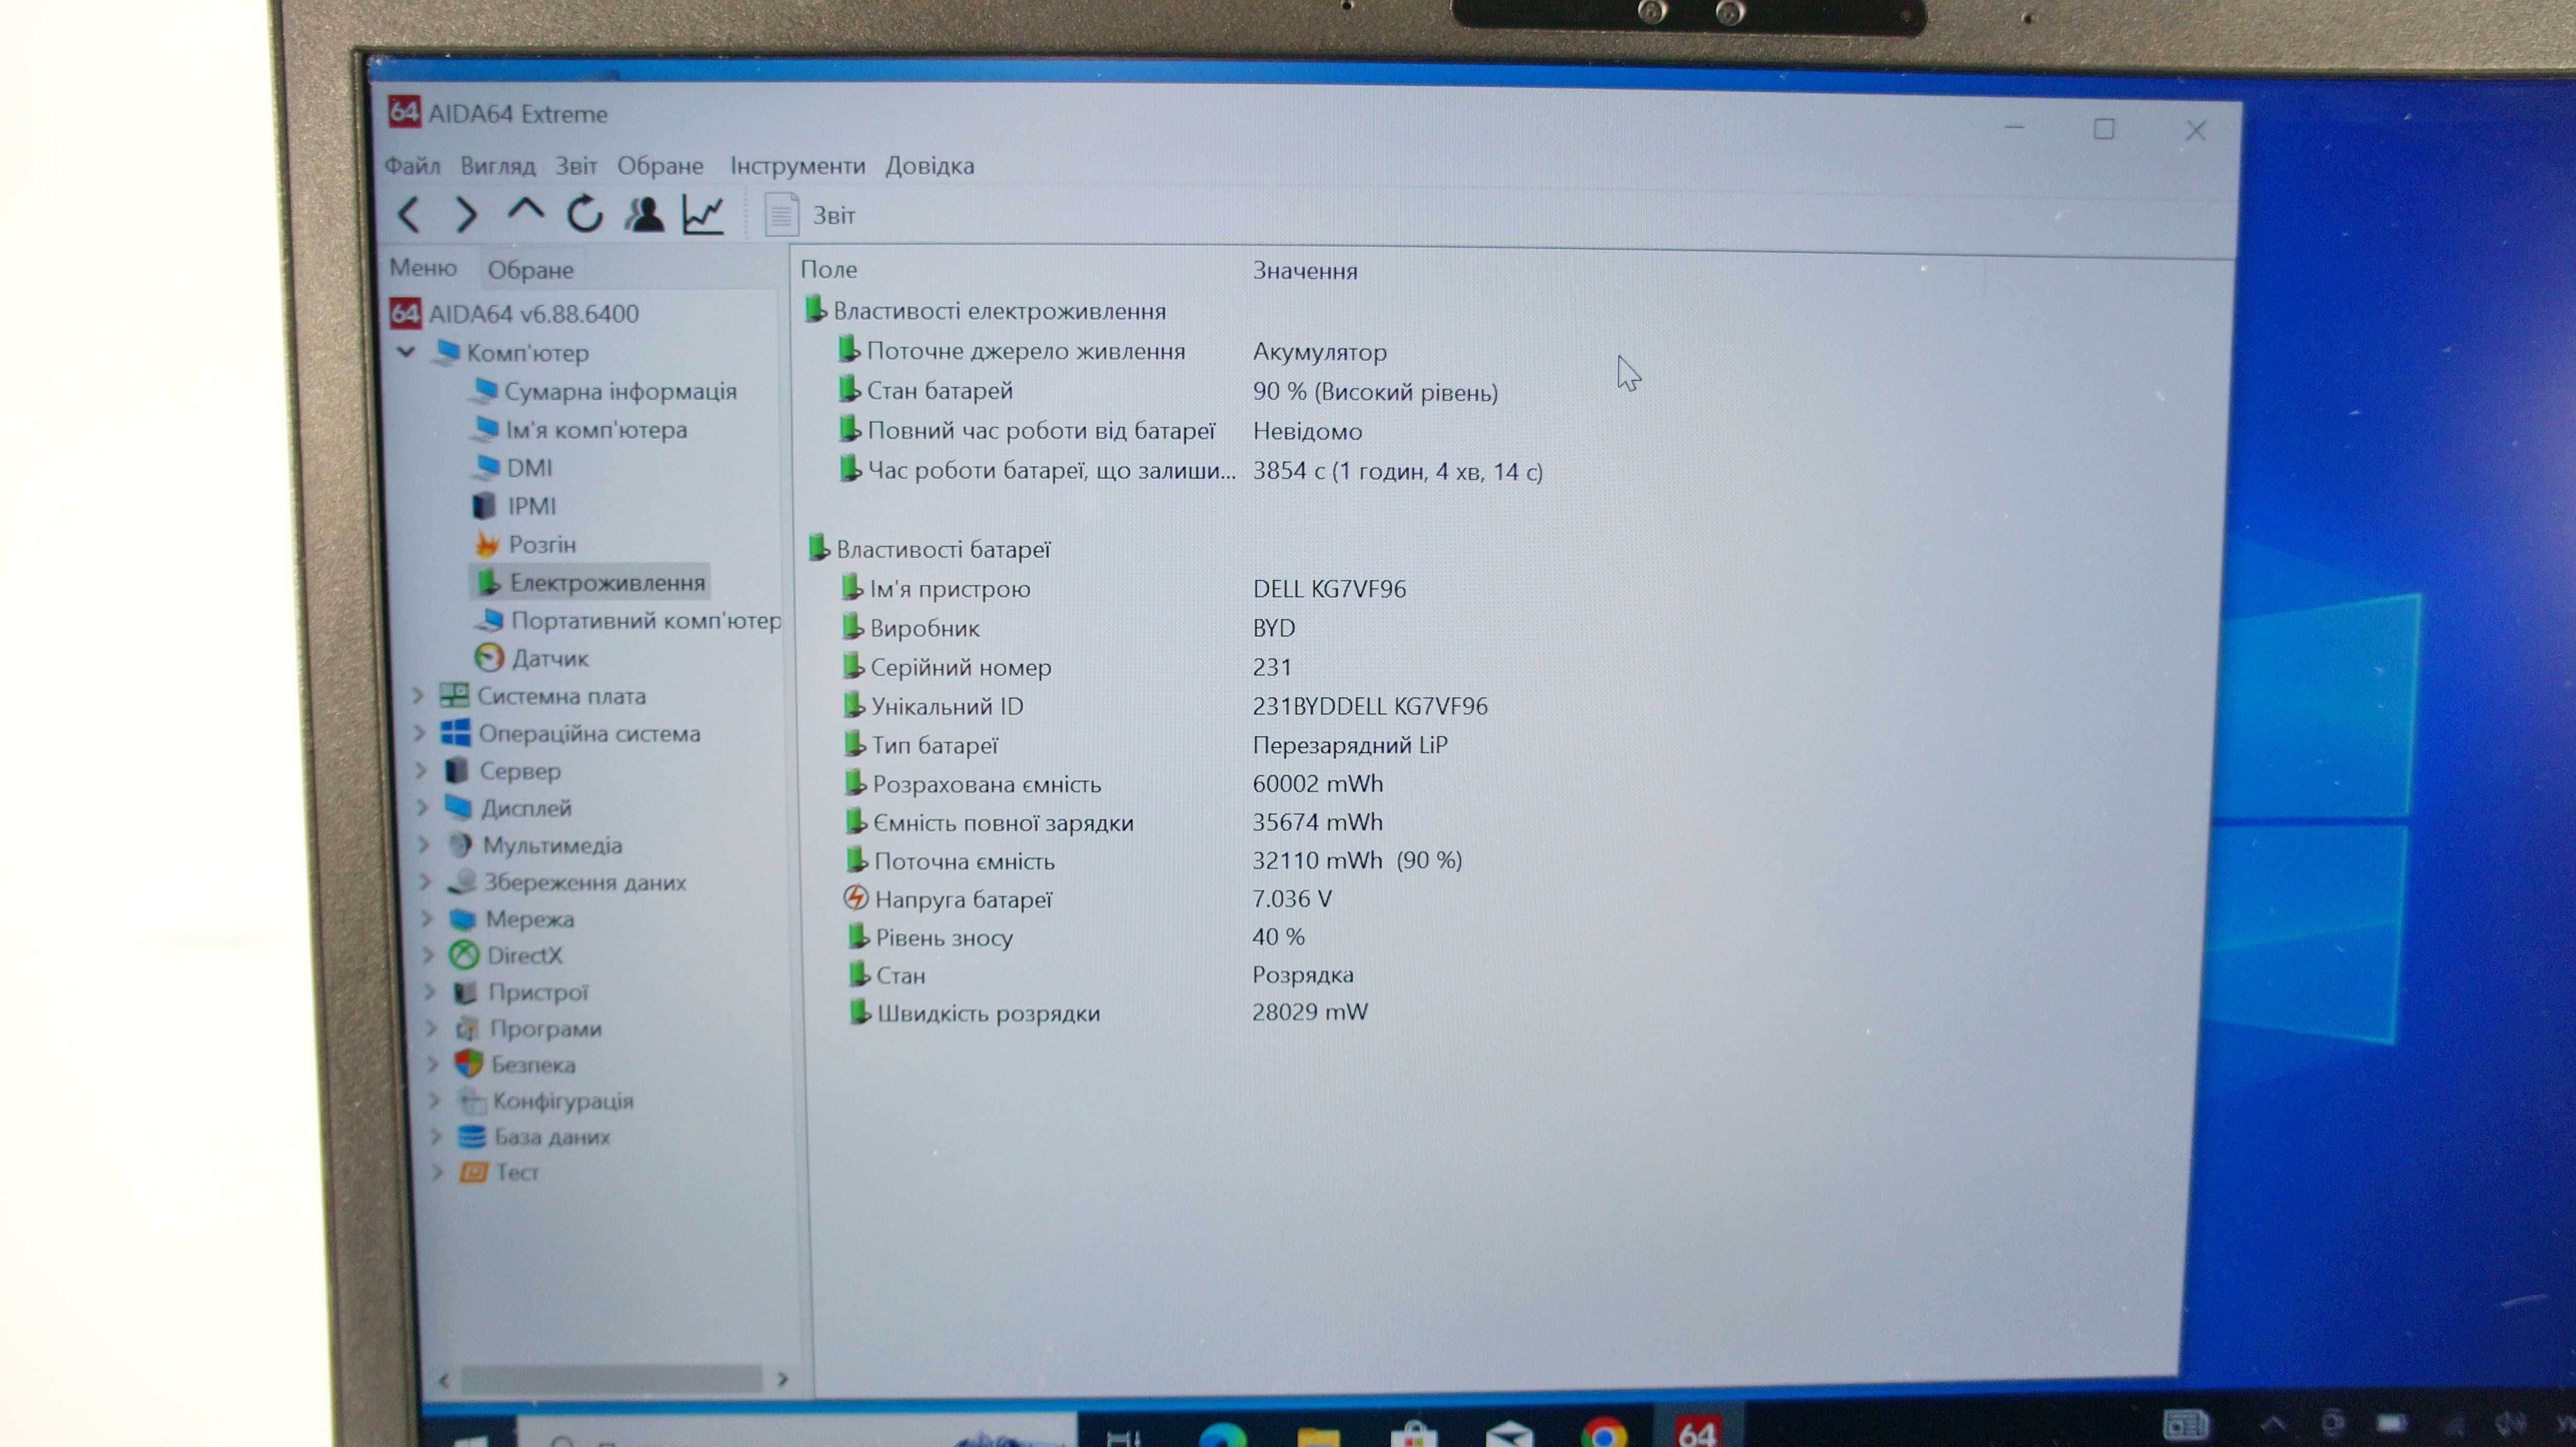The height and width of the screenshot is (1447, 2576).
Task: Click the Системна плата motherboard icon
Action: (x=454, y=696)
